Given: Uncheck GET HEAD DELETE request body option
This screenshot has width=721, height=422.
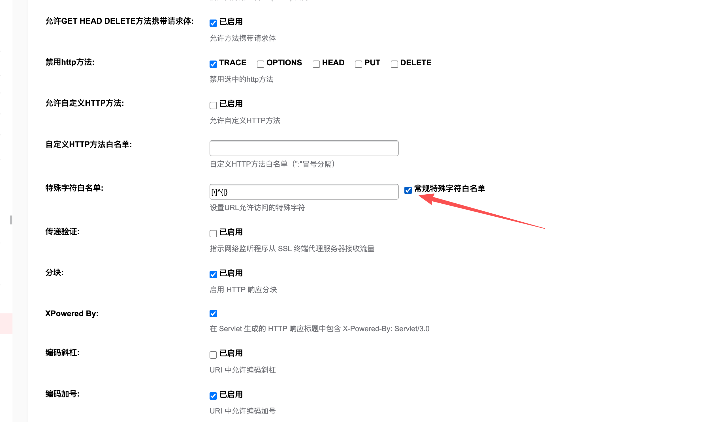Looking at the screenshot, I should [213, 23].
